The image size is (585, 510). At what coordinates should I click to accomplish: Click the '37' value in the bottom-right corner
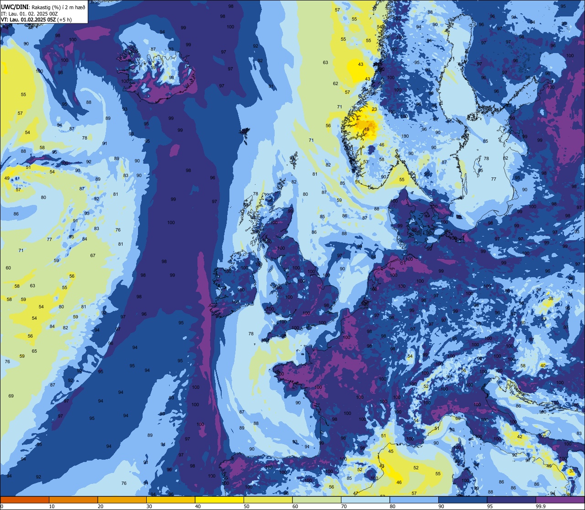pos(571,471)
